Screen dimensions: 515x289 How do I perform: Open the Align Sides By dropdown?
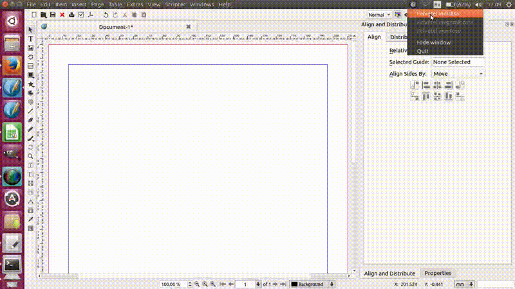click(458, 74)
